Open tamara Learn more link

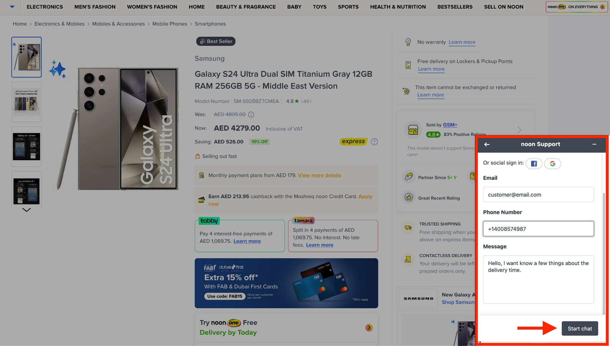click(319, 245)
